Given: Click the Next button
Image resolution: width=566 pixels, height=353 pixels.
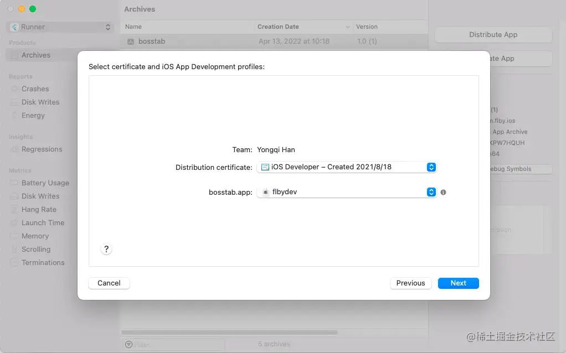Looking at the screenshot, I should tap(458, 283).
